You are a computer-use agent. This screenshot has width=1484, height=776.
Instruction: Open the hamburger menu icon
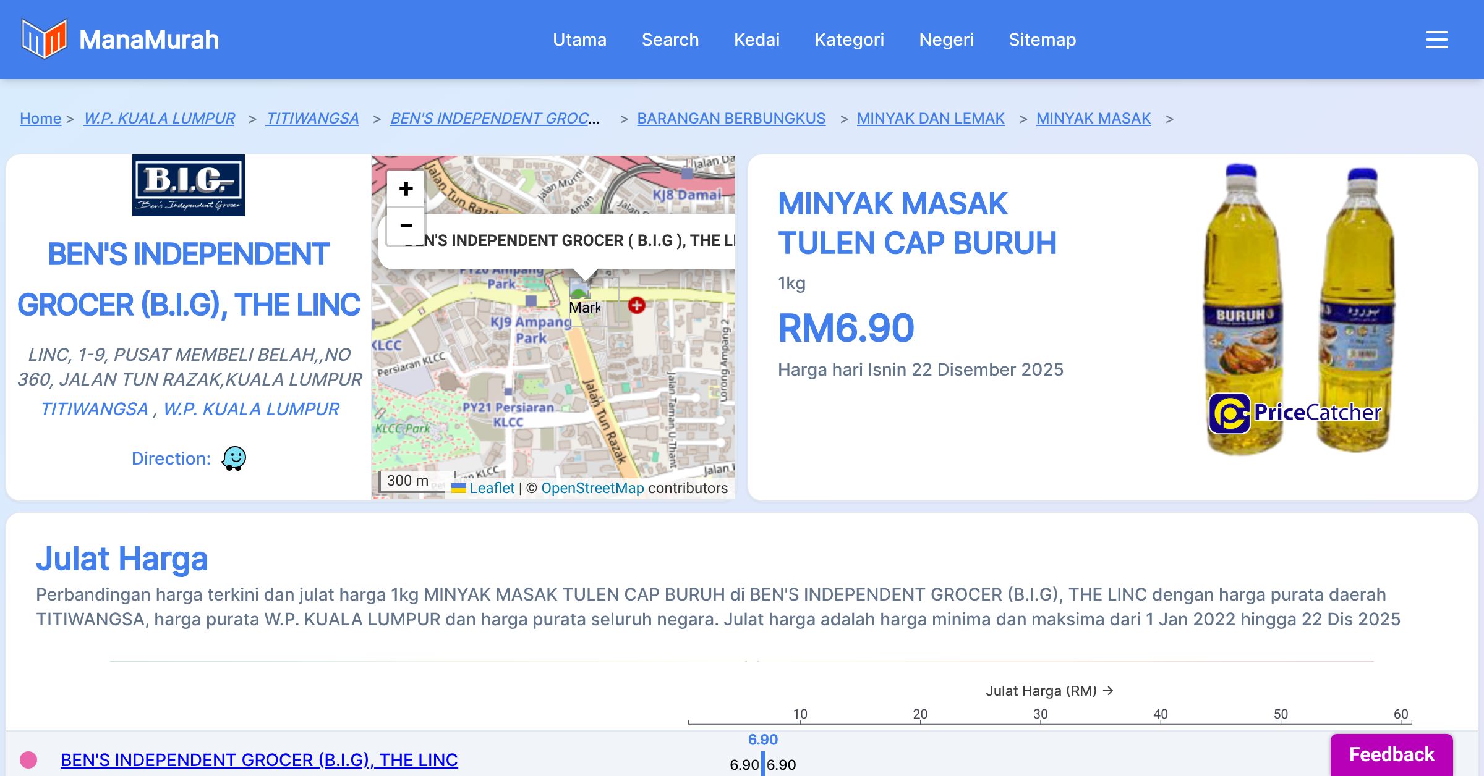tap(1436, 40)
